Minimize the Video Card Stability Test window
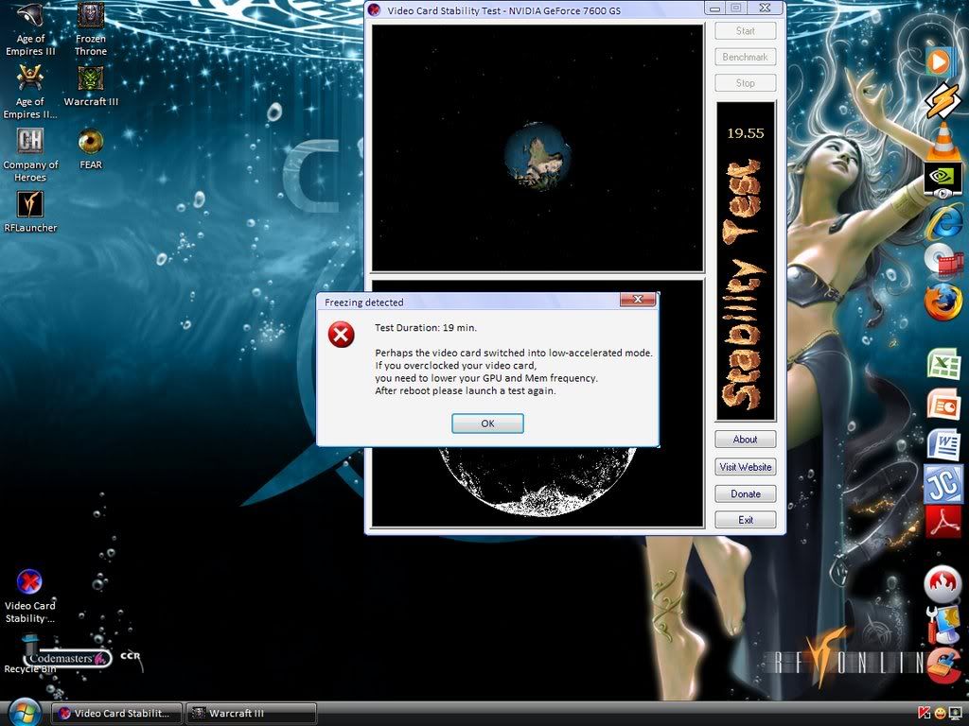The height and width of the screenshot is (726, 969). pyautogui.click(x=715, y=9)
